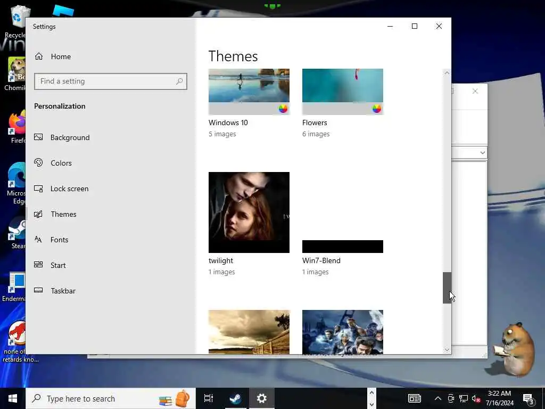Show hidden system tray icons
The image size is (545, 409).
pos(437,398)
